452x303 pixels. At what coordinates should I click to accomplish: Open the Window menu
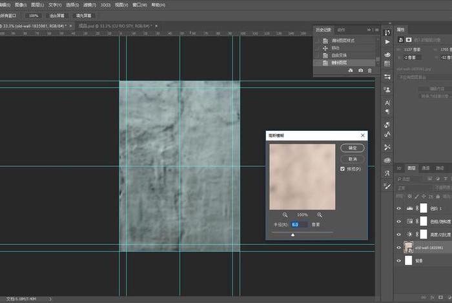coord(139,5)
